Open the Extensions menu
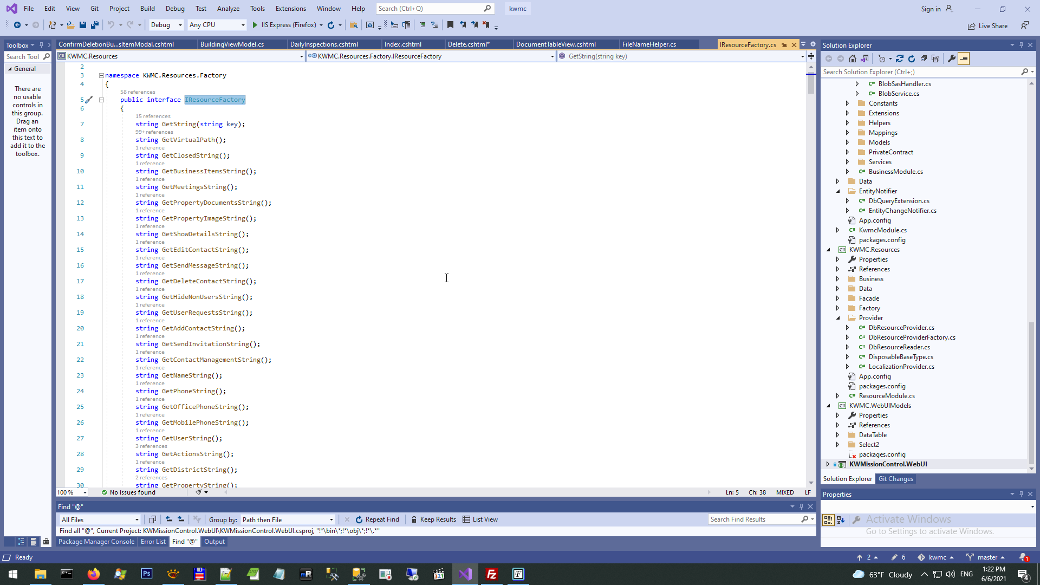The height and width of the screenshot is (585, 1040). [290, 9]
